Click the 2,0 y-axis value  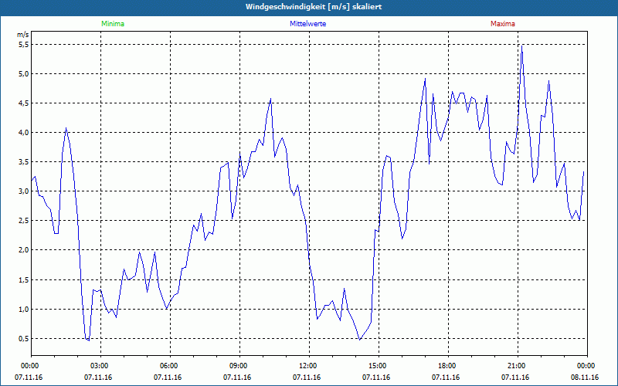(x=24, y=250)
